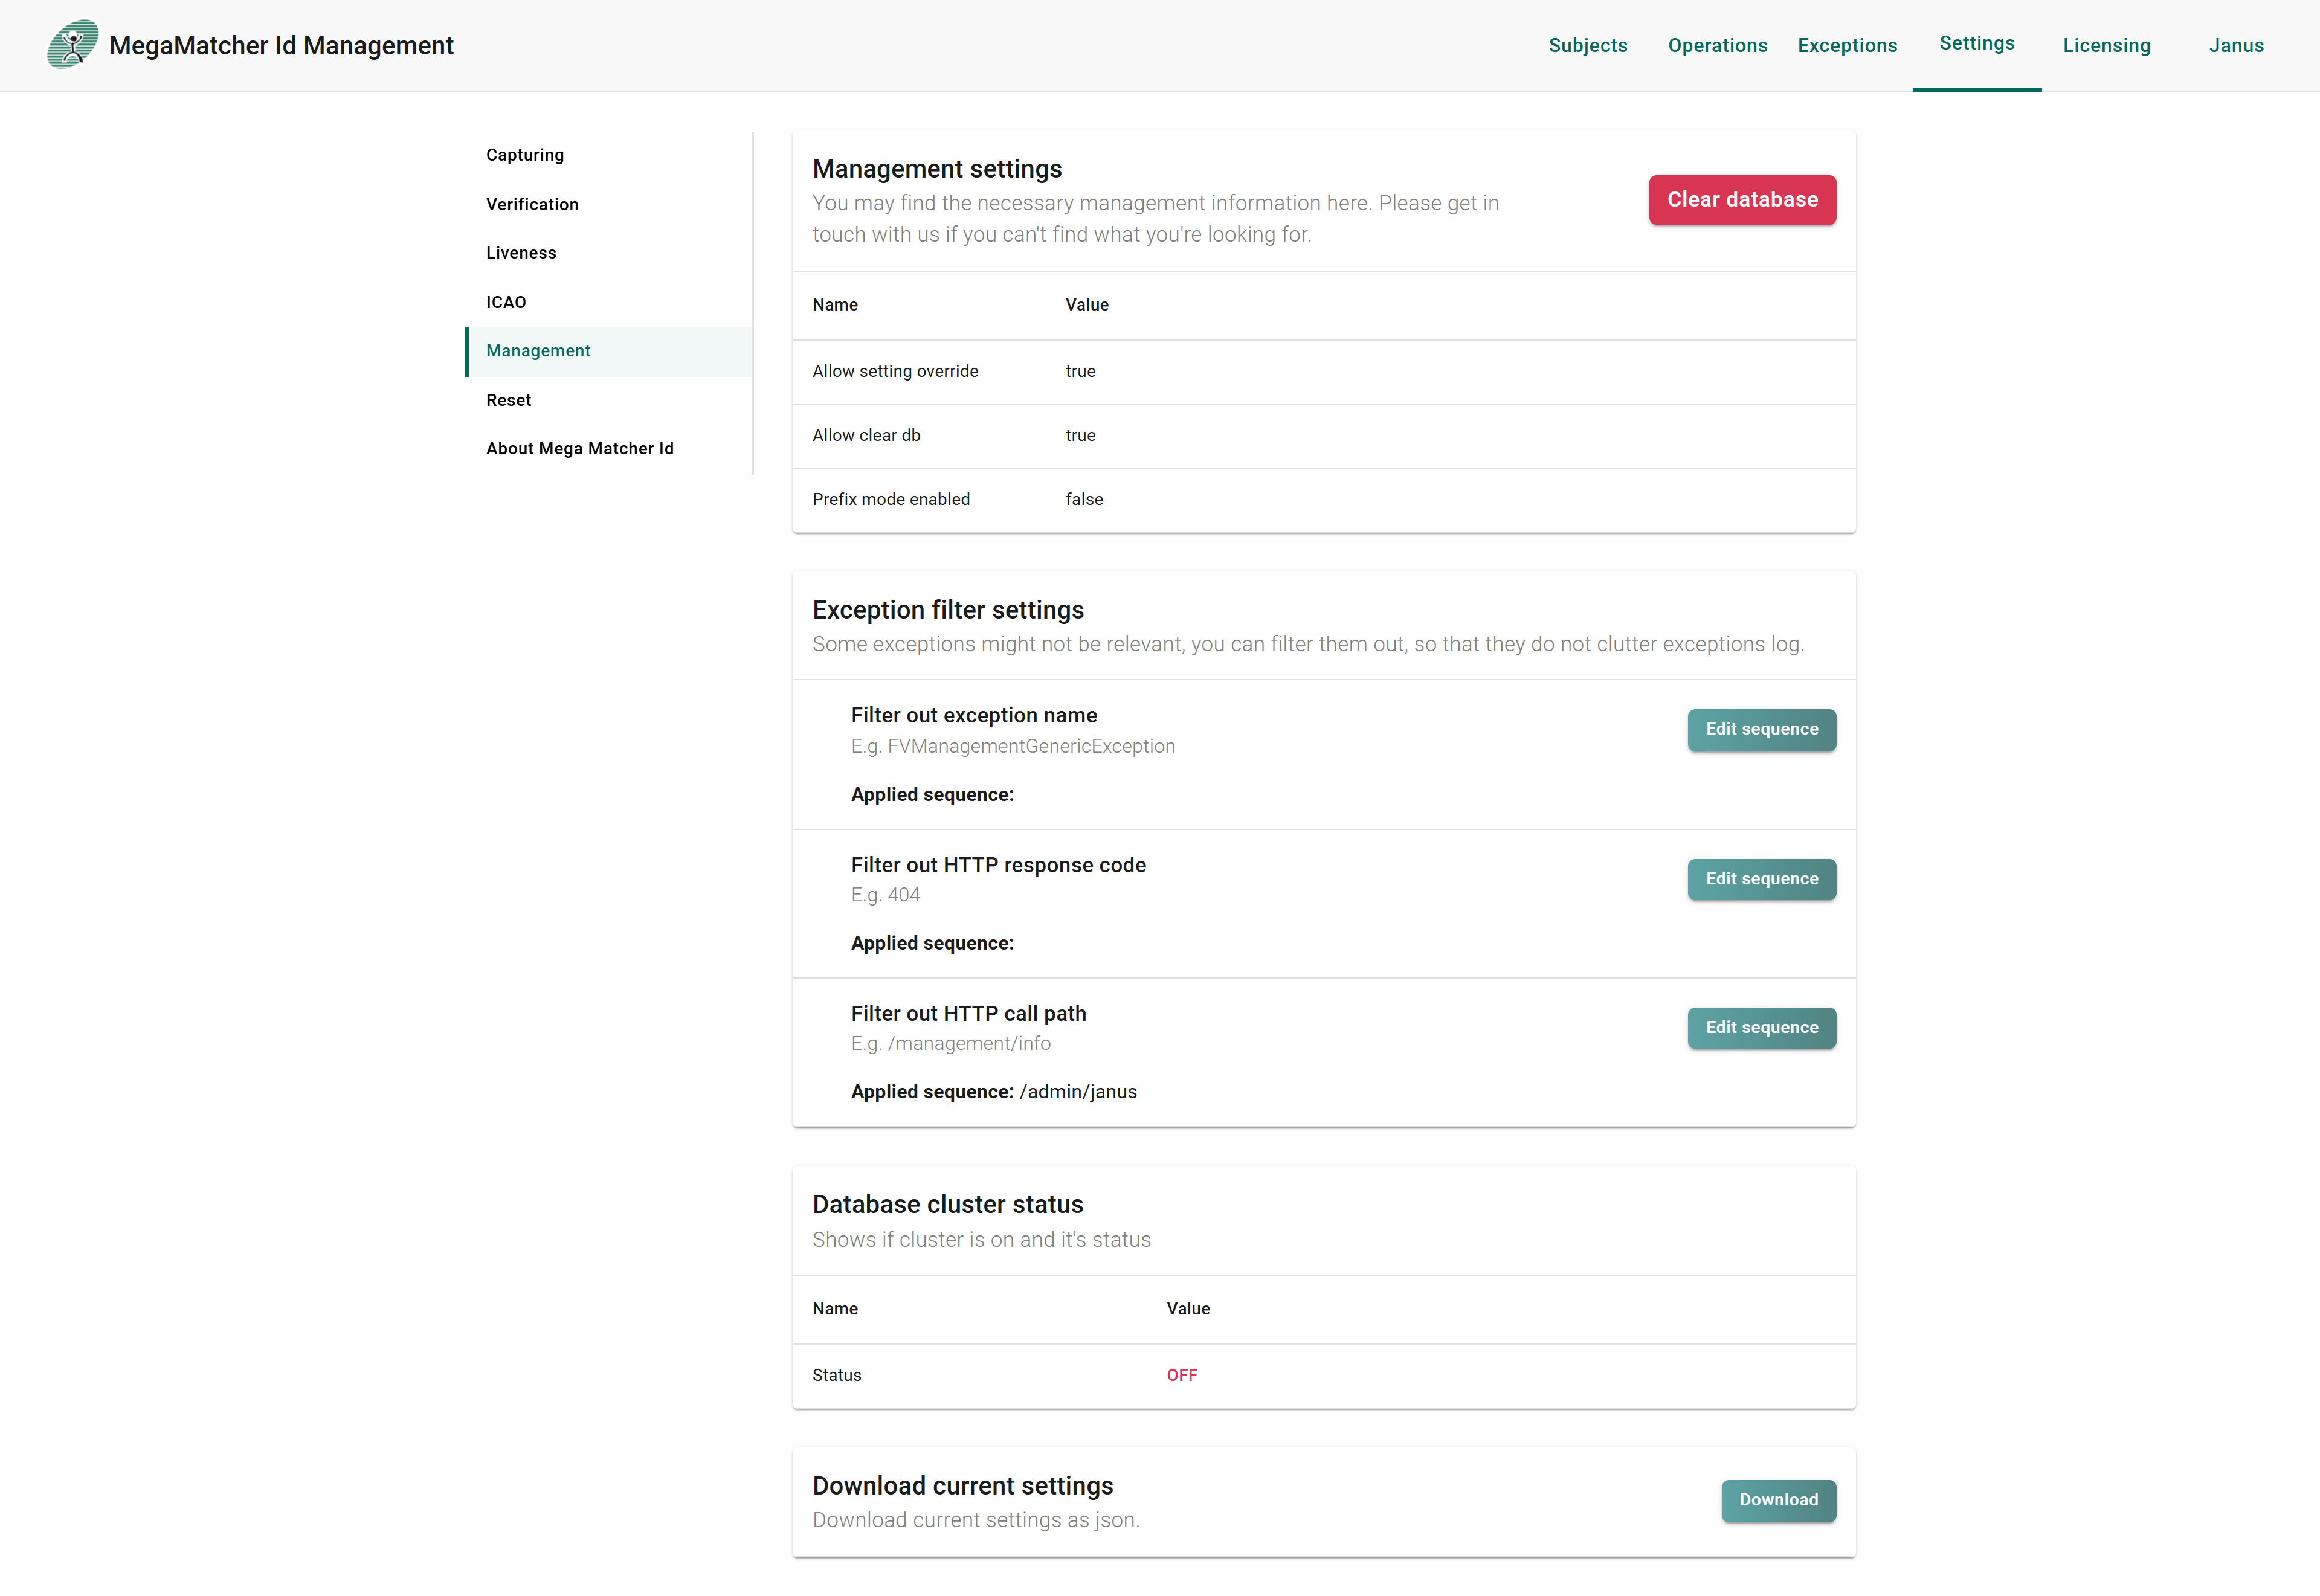Edit sequence for HTTP call path
This screenshot has width=2320, height=1596.
click(x=1761, y=1028)
